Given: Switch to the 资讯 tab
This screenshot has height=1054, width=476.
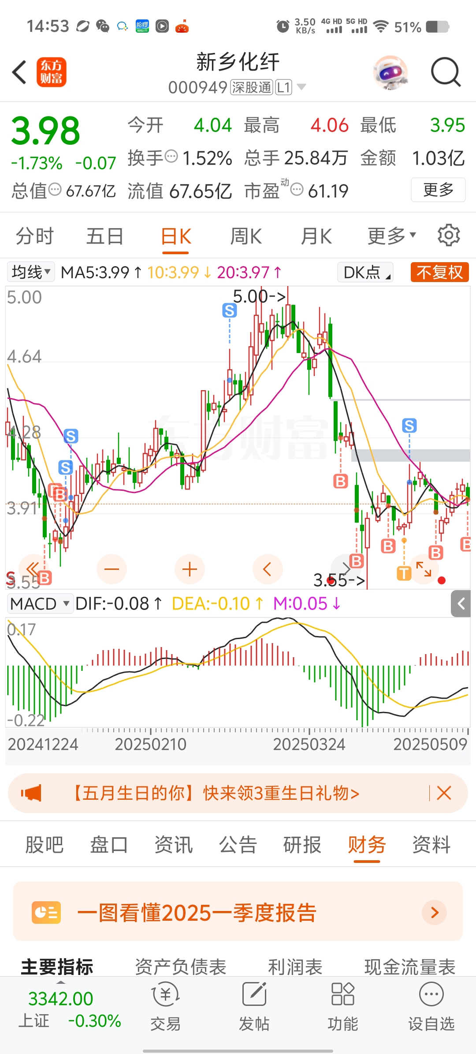Looking at the screenshot, I should coord(173,845).
